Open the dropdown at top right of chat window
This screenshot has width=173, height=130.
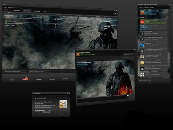[129, 54]
